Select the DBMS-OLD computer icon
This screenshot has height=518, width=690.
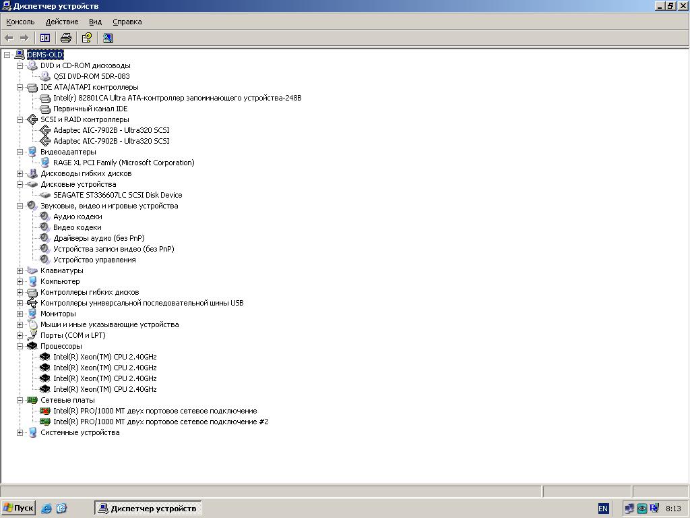[x=20, y=55]
